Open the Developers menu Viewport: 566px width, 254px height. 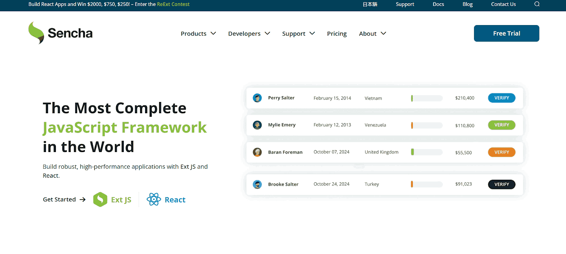tap(244, 34)
